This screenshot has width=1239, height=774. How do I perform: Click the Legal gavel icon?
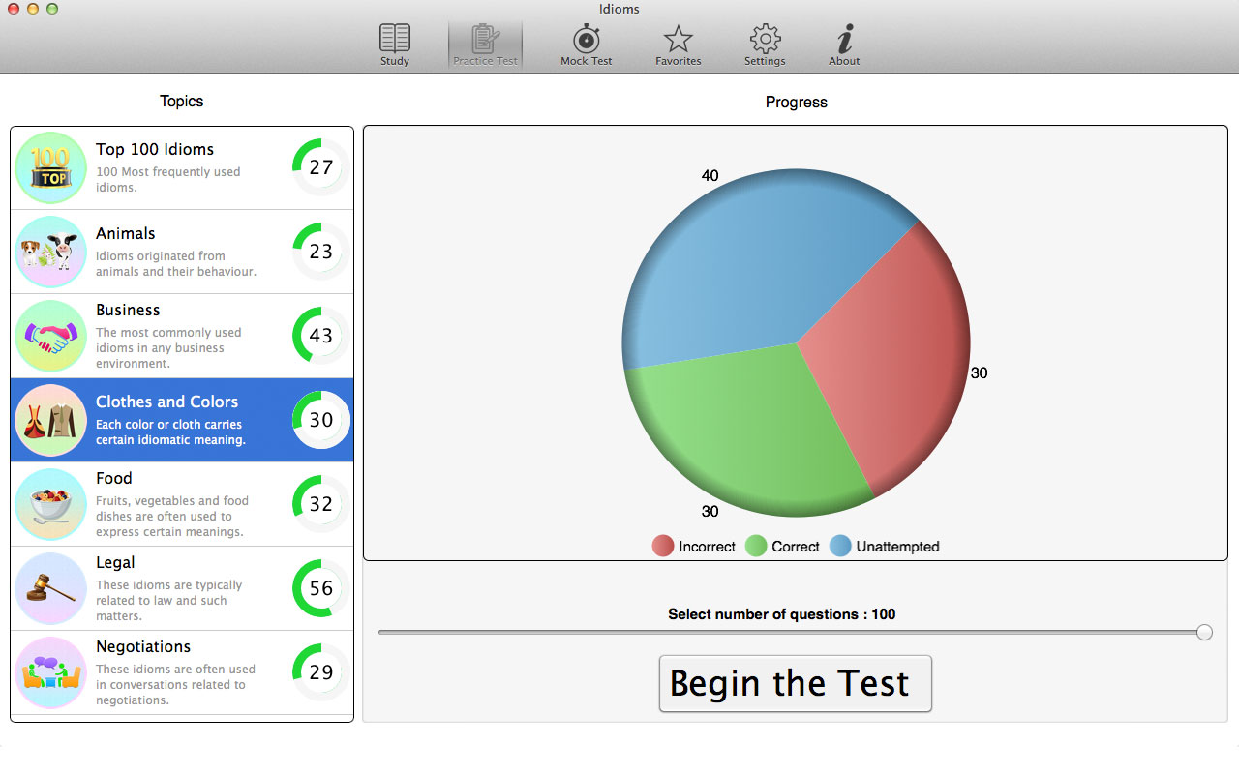51,588
